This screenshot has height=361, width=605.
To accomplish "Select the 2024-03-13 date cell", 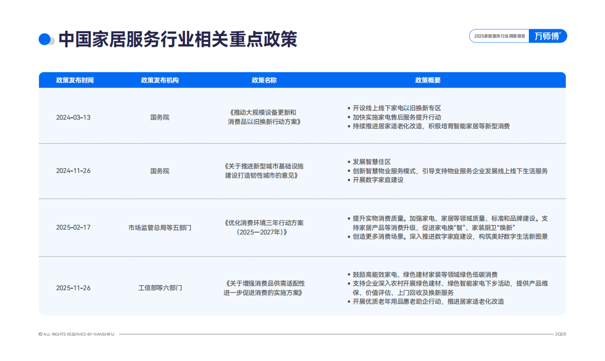I will pos(73,117).
